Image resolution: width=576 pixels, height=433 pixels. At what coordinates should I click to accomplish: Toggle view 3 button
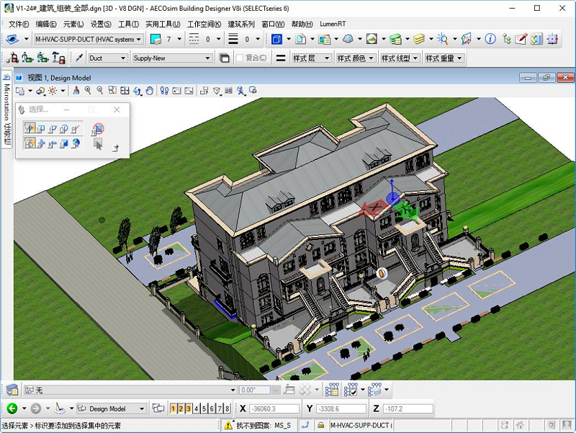click(x=189, y=409)
